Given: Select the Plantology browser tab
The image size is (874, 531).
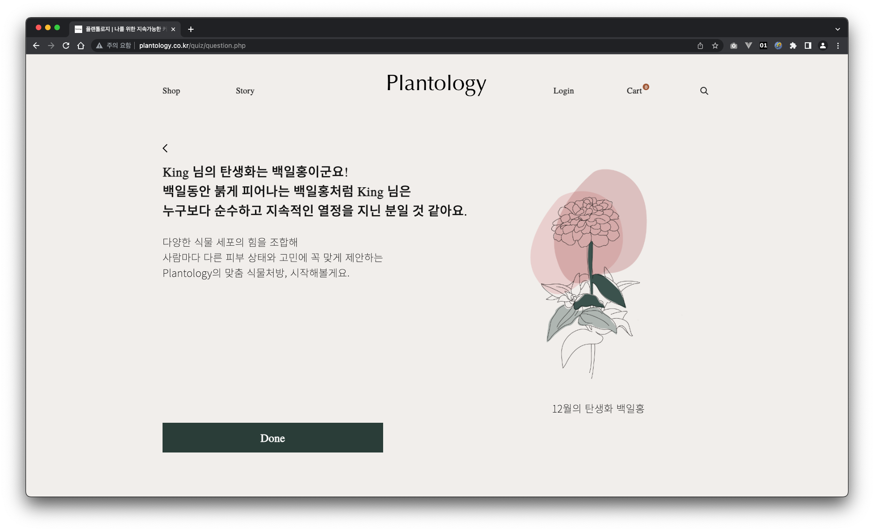Looking at the screenshot, I should [124, 29].
